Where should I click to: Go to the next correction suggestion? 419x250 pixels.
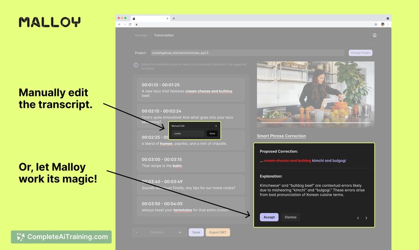coord(366,218)
